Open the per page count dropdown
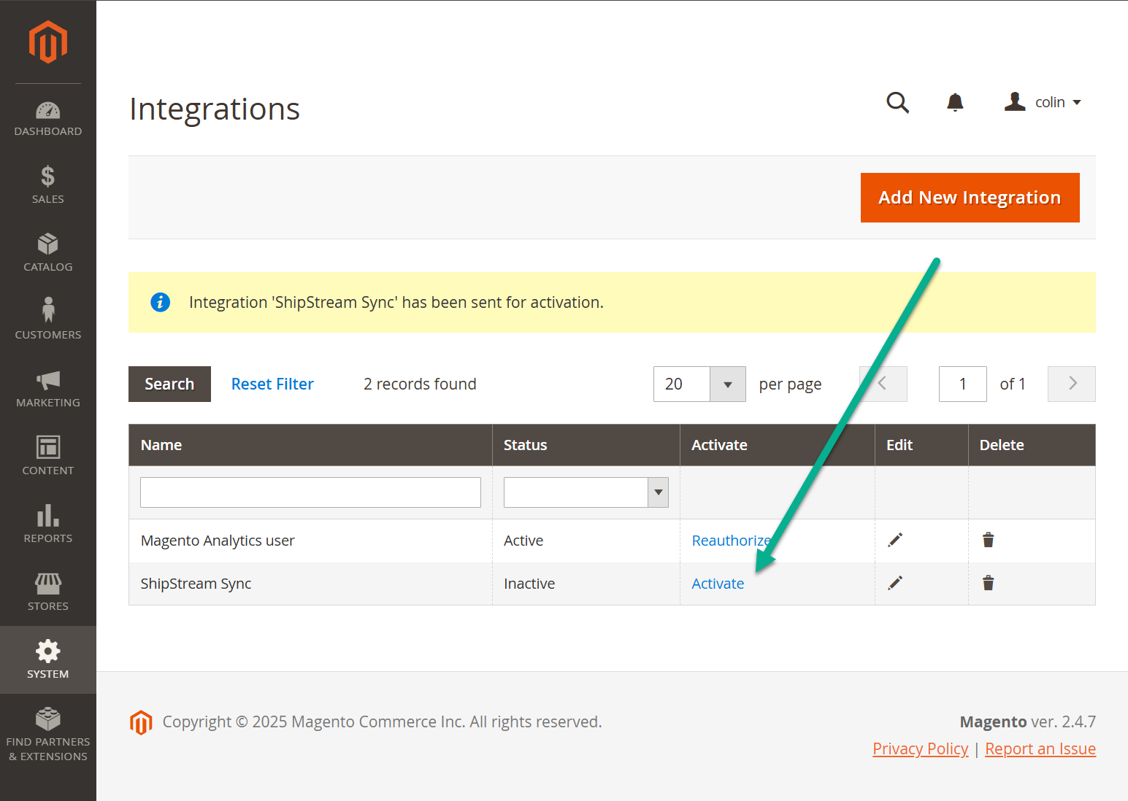The width and height of the screenshot is (1128, 801). tap(727, 384)
